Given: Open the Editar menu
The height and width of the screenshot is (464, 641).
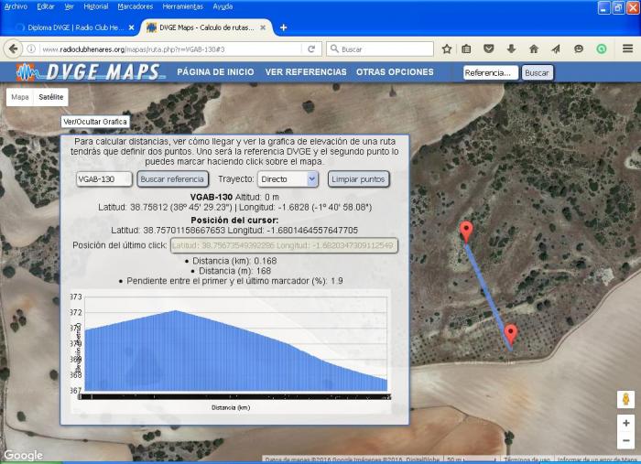Looking at the screenshot, I should tap(46, 6).
